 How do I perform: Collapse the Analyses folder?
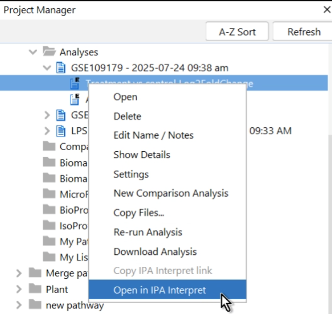coord(33,52)
